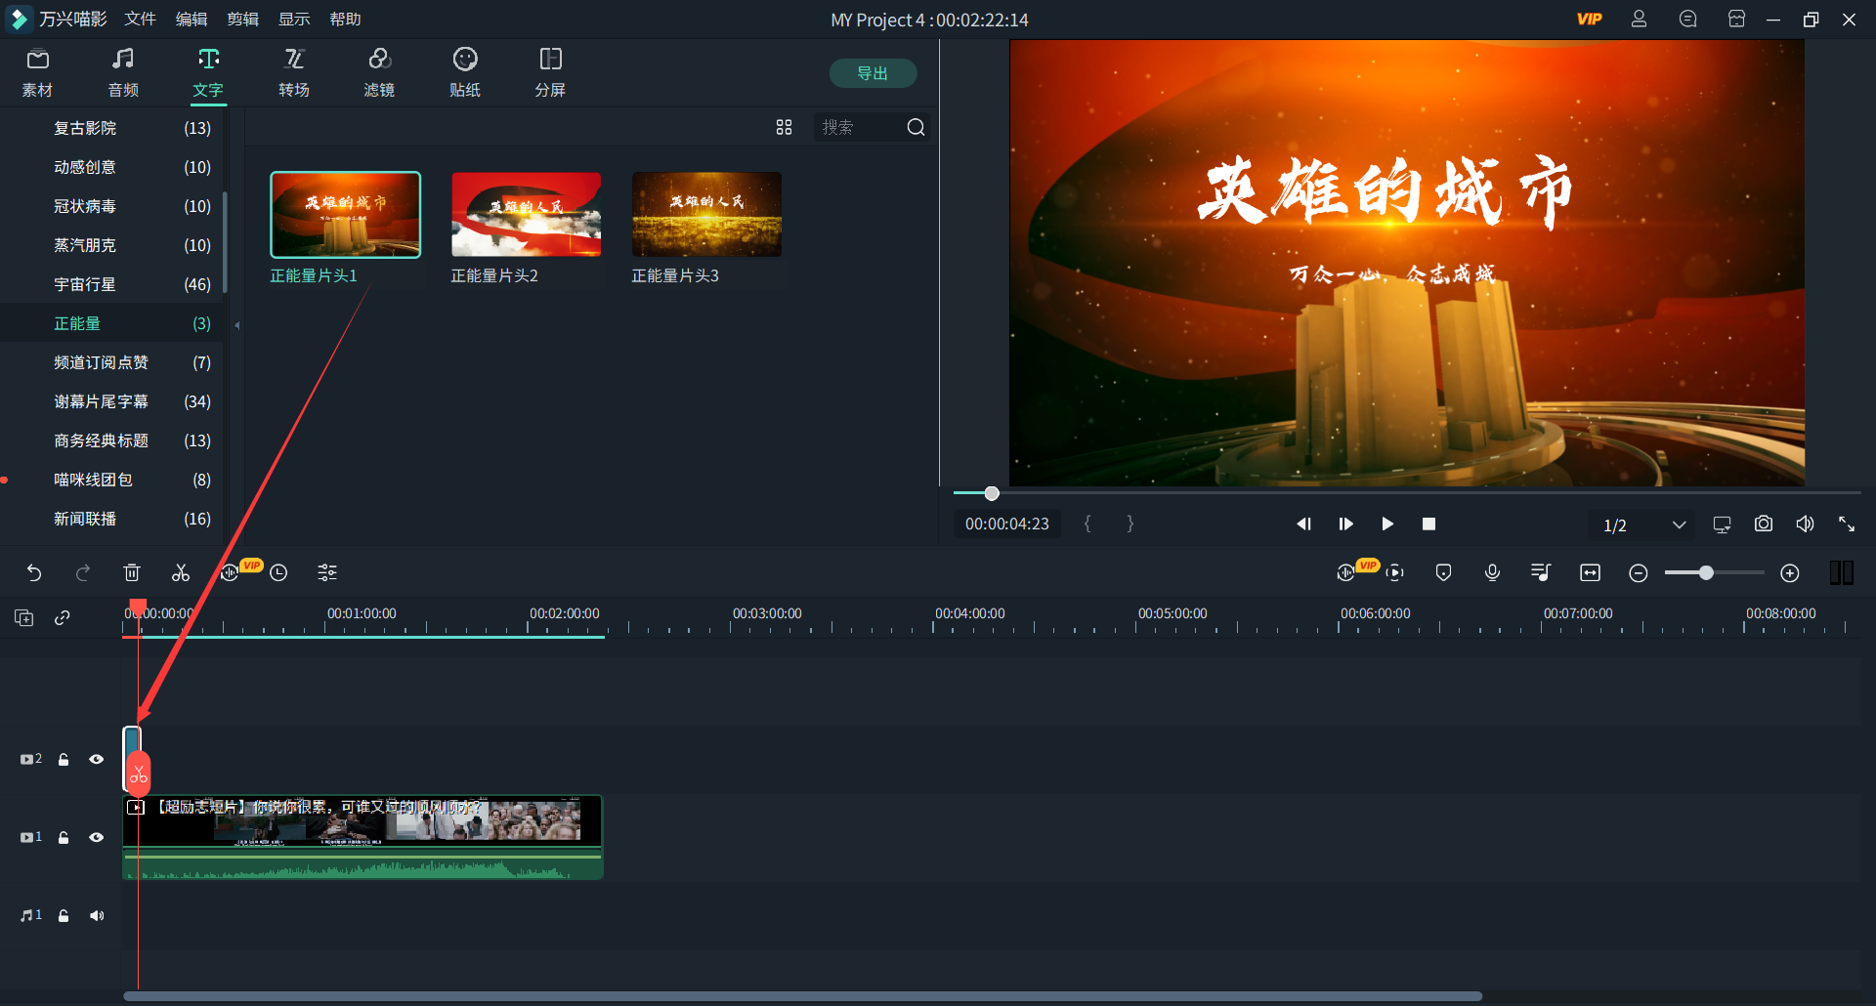Lock video track 1
Viewport: 1876px width, 1006px height.
(63, 837)
